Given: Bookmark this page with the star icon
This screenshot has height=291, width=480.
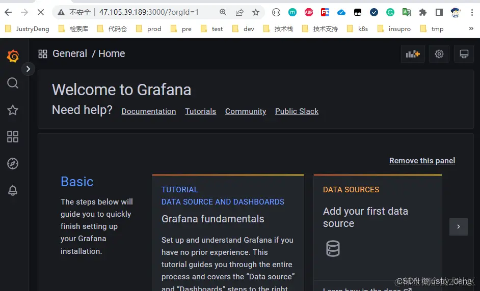Looking at the screenshot, I should click(x=256, y=12).
